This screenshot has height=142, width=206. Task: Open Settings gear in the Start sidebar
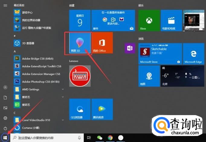5,118
